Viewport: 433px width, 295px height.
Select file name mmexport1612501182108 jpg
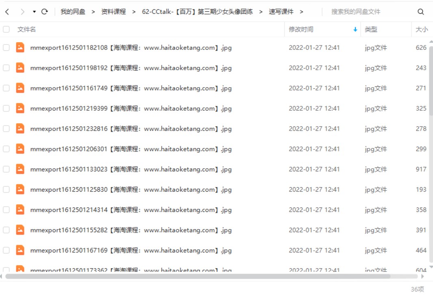[131, 48]
